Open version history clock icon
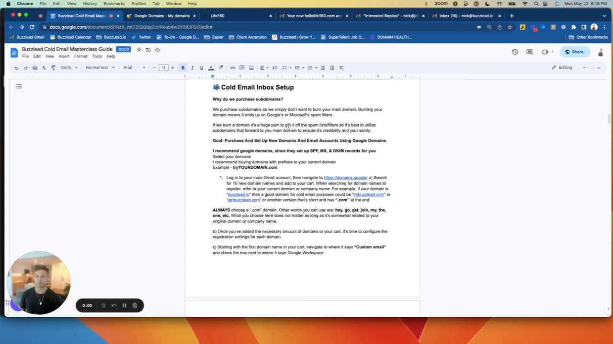 (515, 52)
